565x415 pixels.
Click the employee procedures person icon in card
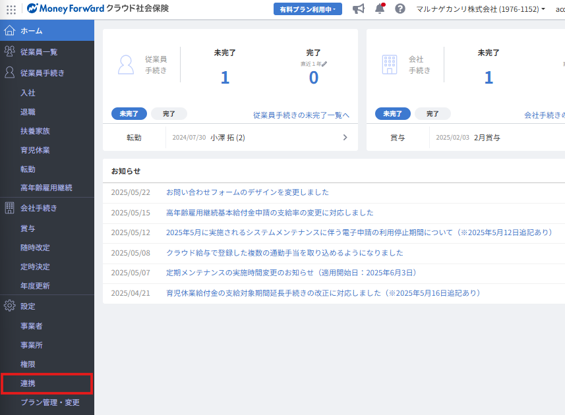(125, 65)
